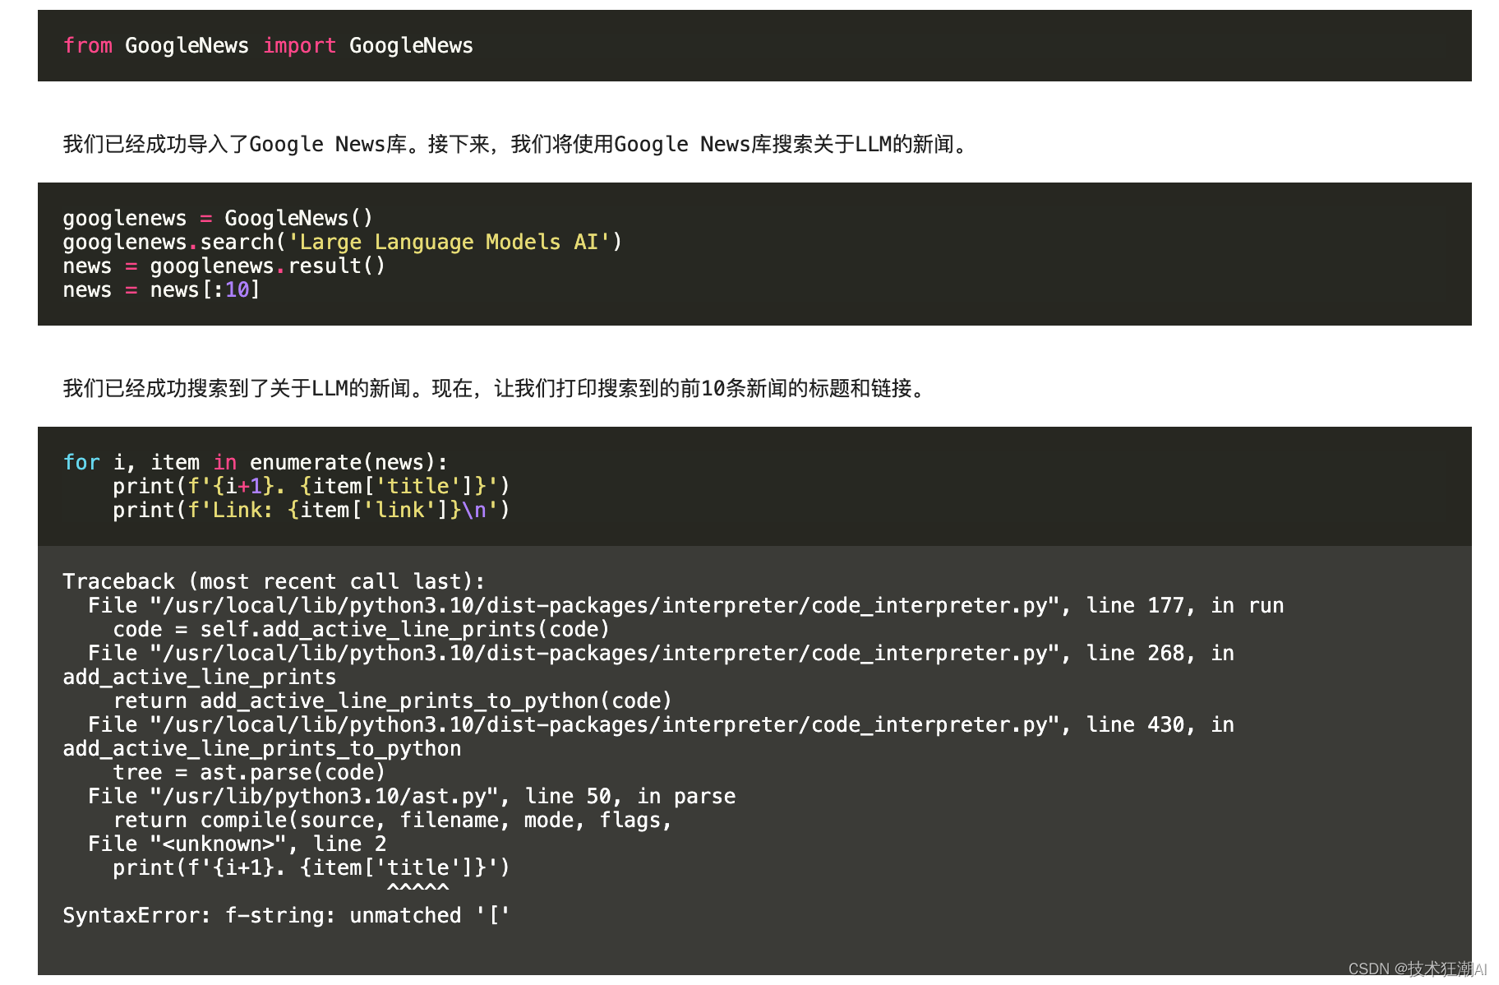Click the traceback File line ending 'line 177, in run'

[x=686, y=605]
